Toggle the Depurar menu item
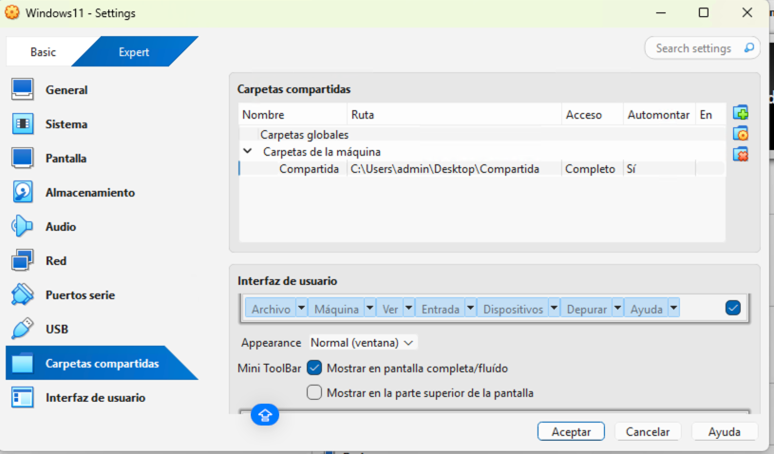 click(586, 309)
